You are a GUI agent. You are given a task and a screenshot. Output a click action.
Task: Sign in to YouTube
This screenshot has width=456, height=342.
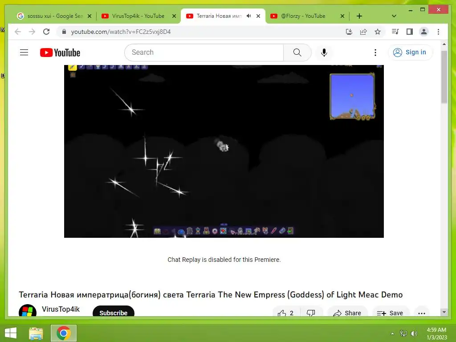click(410, 53)
